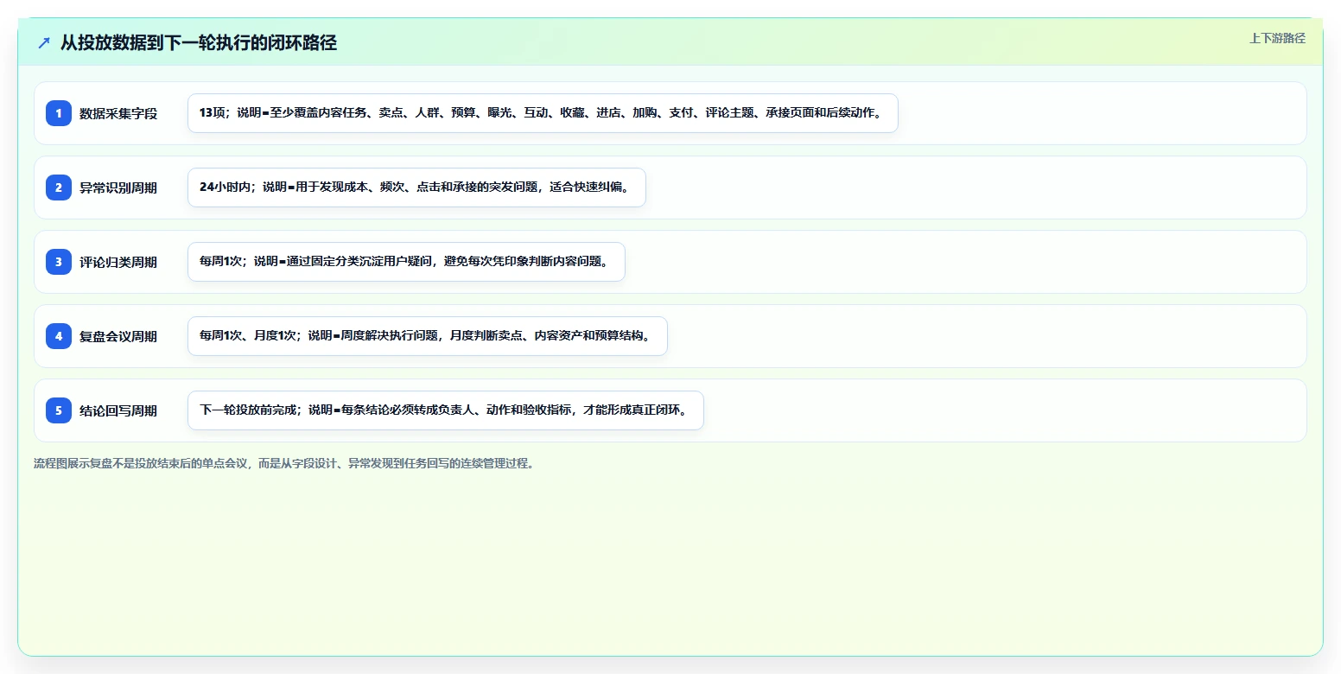Click step badge number 3
This screenshot has width=1341, height=674.
(59, 261)
